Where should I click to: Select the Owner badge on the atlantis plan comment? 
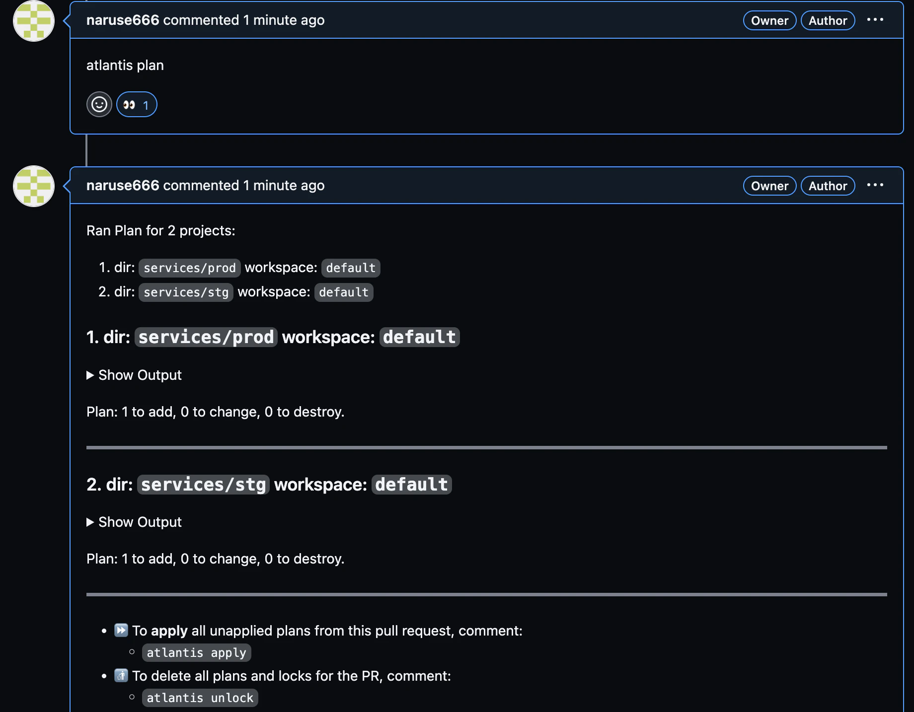(x=769, y=20)
